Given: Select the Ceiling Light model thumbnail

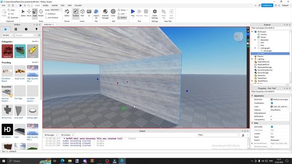Looking at the screenshot, I should coord(32,110).
